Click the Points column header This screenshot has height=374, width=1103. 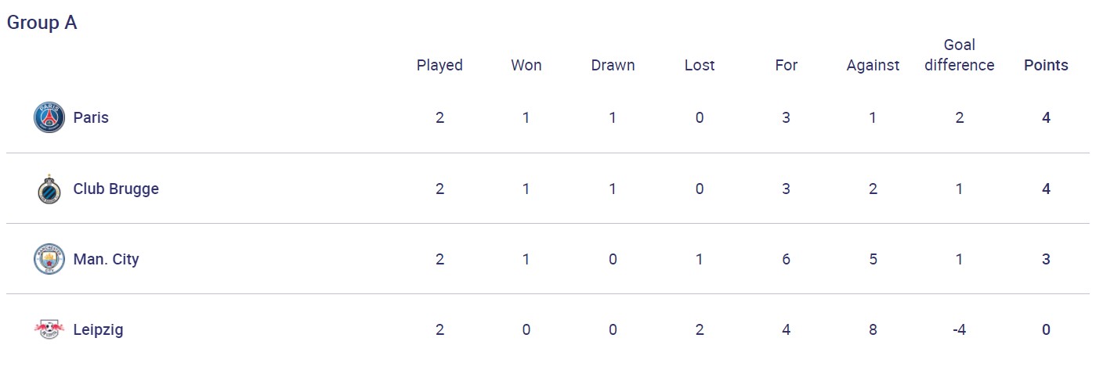coord(1046,66)
